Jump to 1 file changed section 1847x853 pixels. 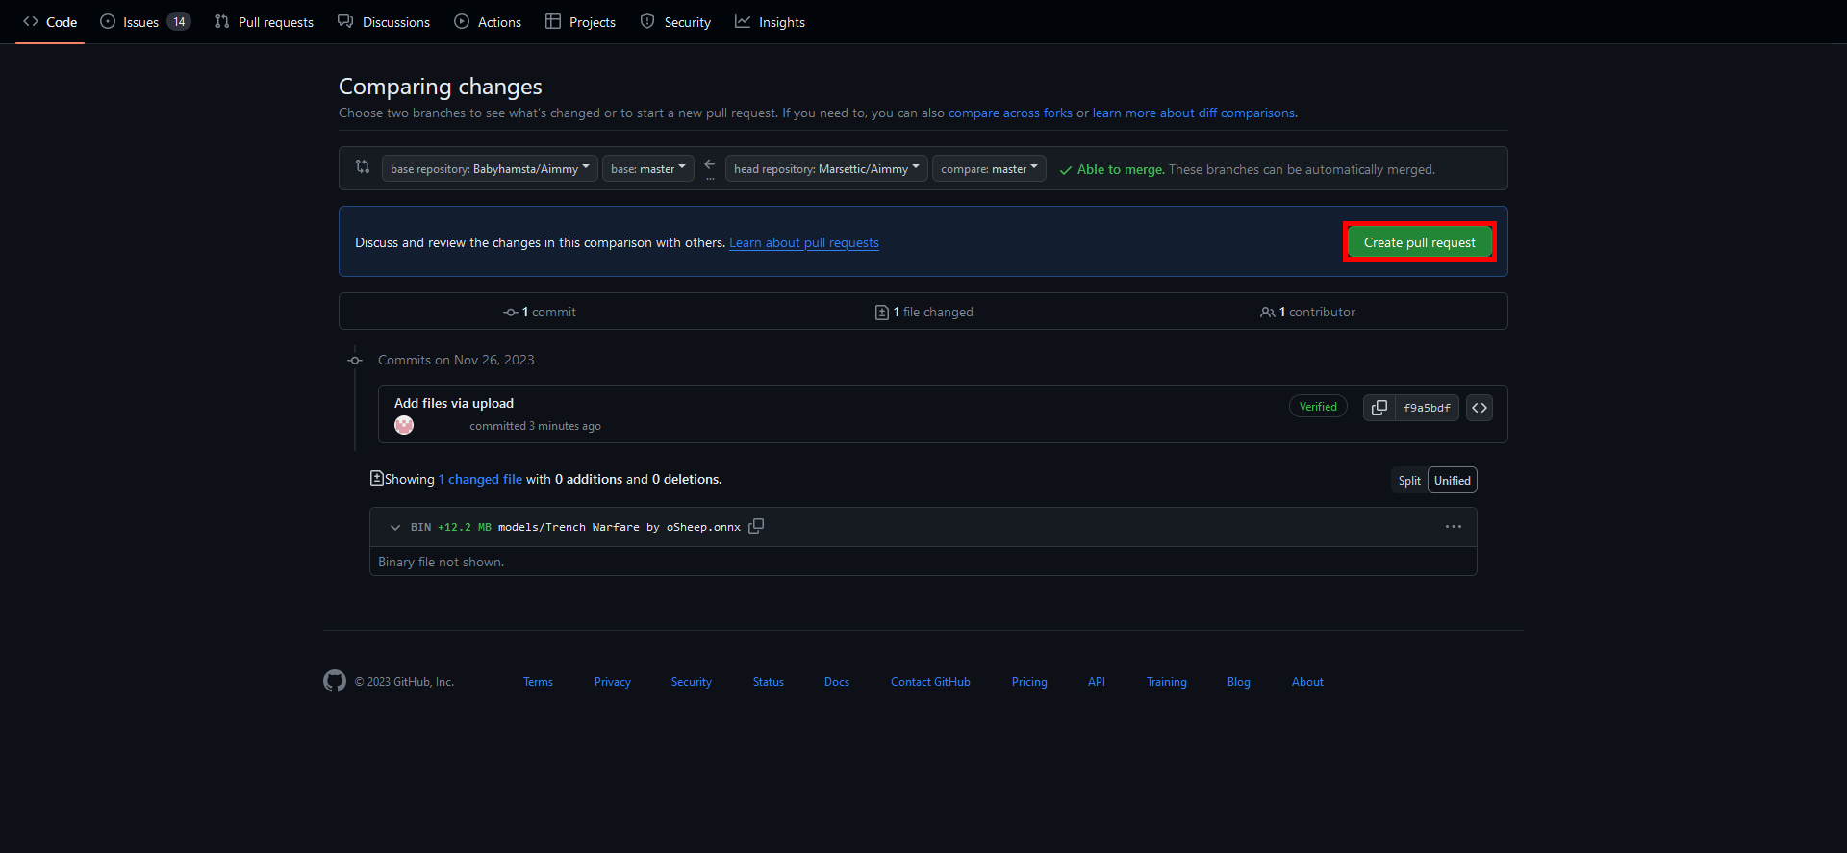tap(923, 312)
